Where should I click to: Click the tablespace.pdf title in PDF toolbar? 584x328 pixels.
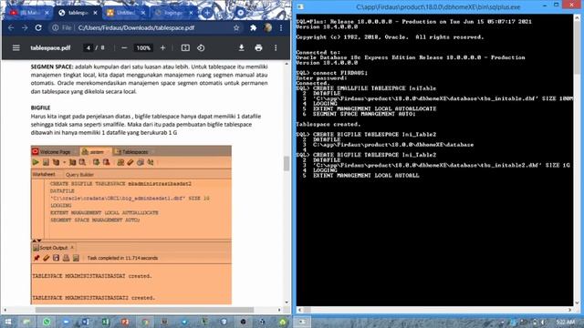(50, 48)
